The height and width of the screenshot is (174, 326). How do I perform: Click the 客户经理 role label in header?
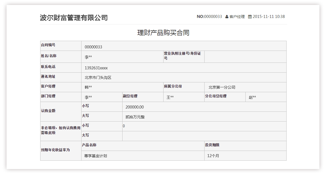coord(237,17)
